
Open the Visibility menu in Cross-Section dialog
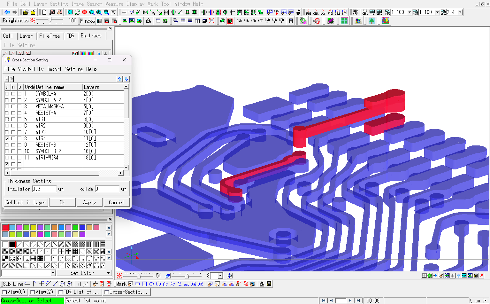click(x=31, y=69)
